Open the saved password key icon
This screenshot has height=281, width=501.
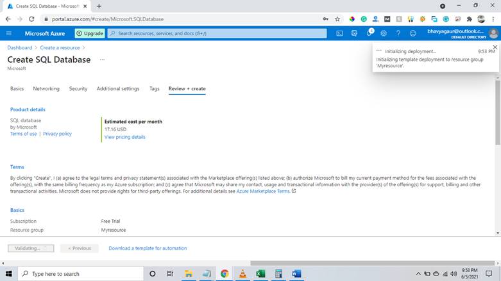[326, 19]
